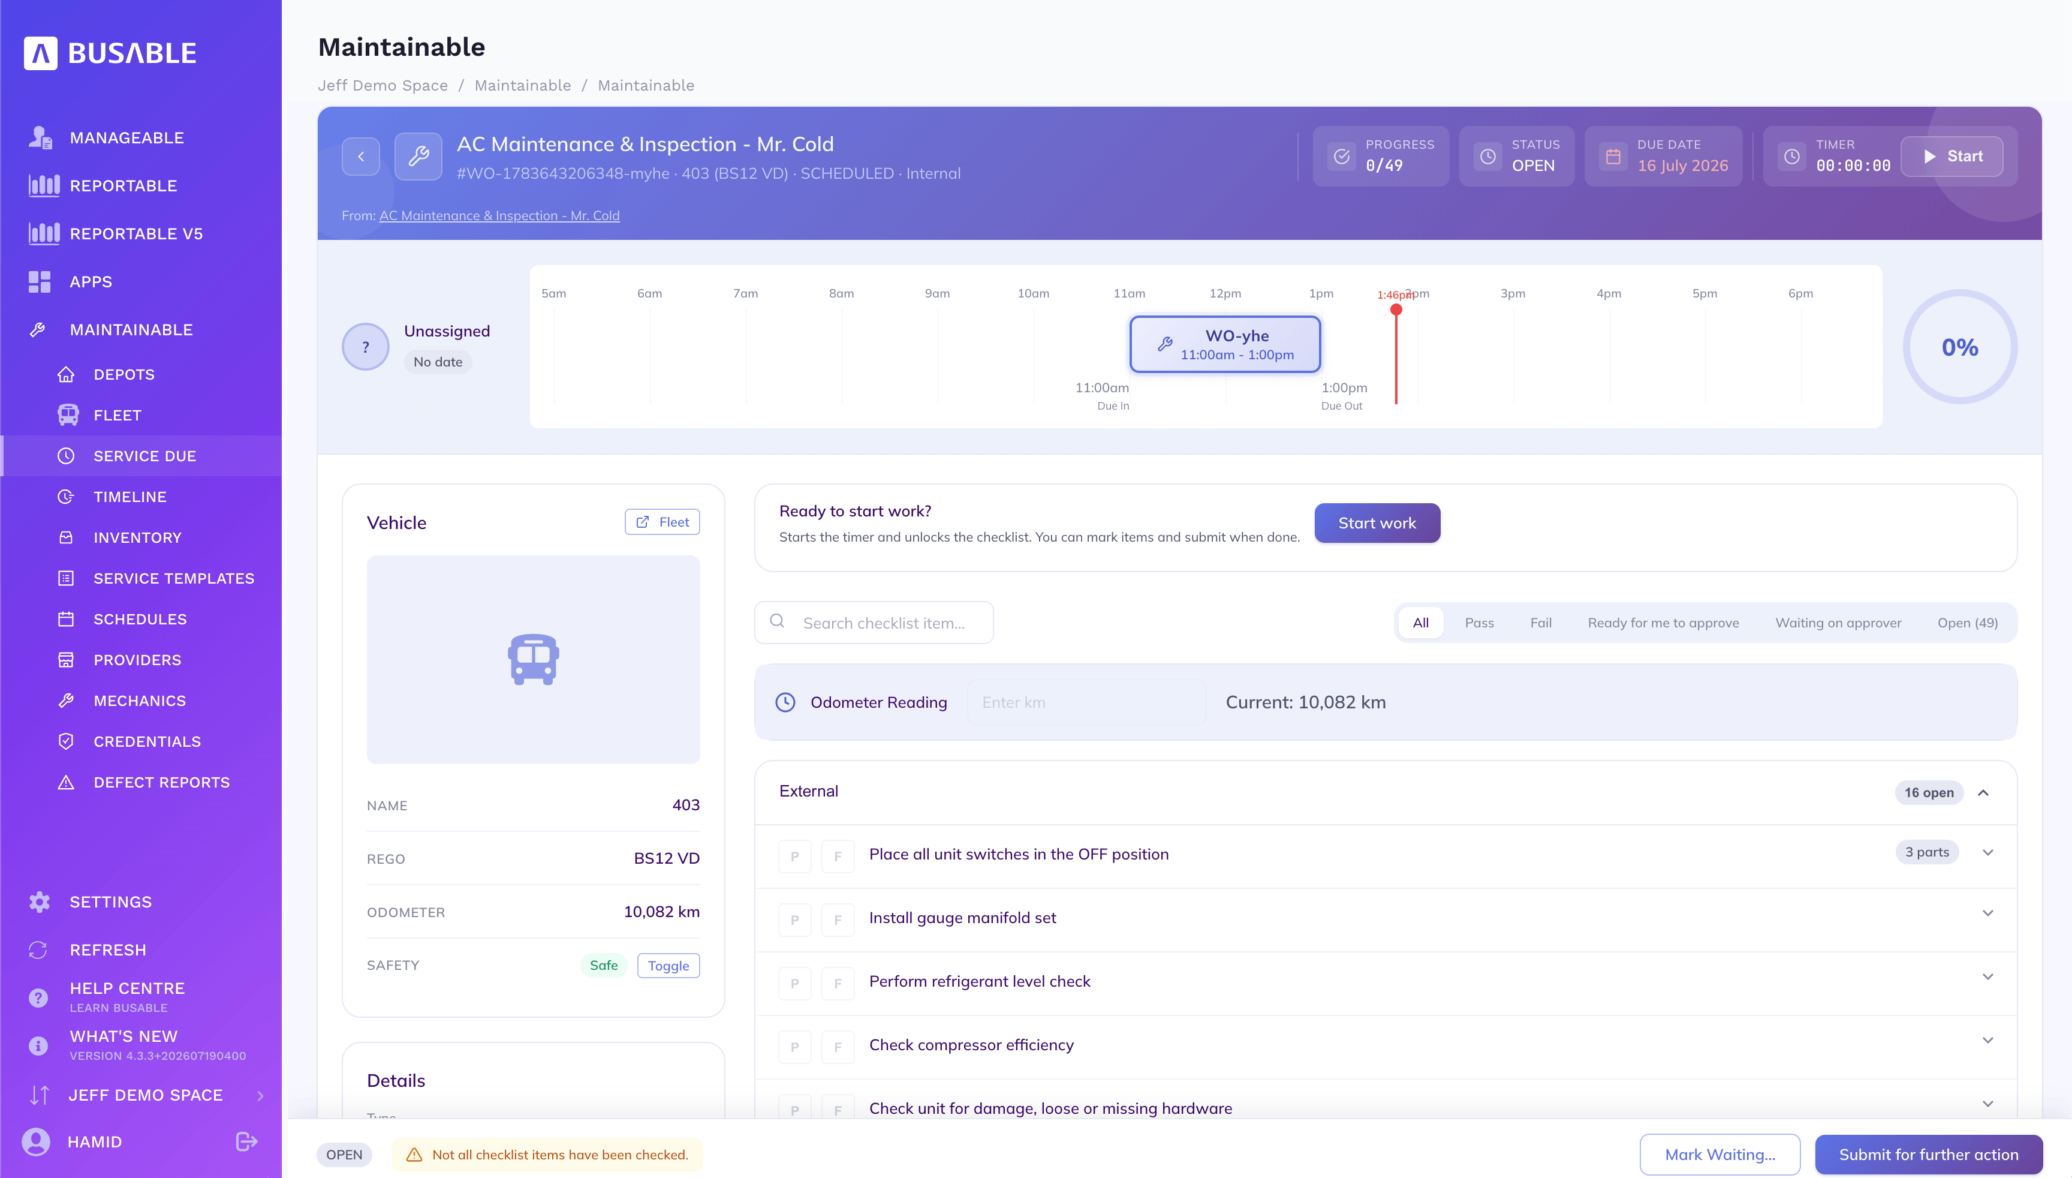
Task: Click the Start work button
Action: pyautogui.click(x=1377, y=522)
